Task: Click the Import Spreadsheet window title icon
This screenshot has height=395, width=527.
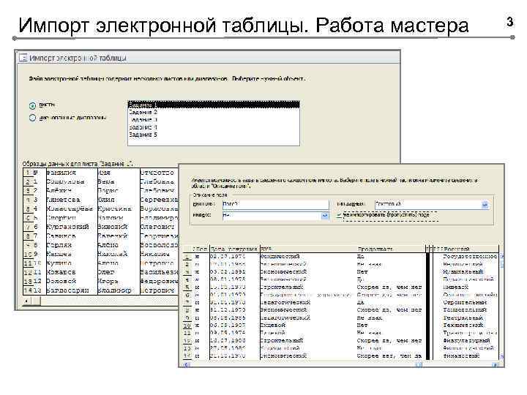Action: pos(23,58)
